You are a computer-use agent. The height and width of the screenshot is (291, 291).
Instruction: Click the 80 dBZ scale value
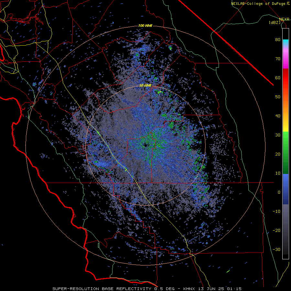[278, 39]
